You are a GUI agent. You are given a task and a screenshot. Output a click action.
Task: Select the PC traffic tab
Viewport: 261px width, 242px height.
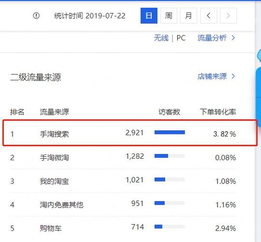pyautogui.click(x=181, y=38)
